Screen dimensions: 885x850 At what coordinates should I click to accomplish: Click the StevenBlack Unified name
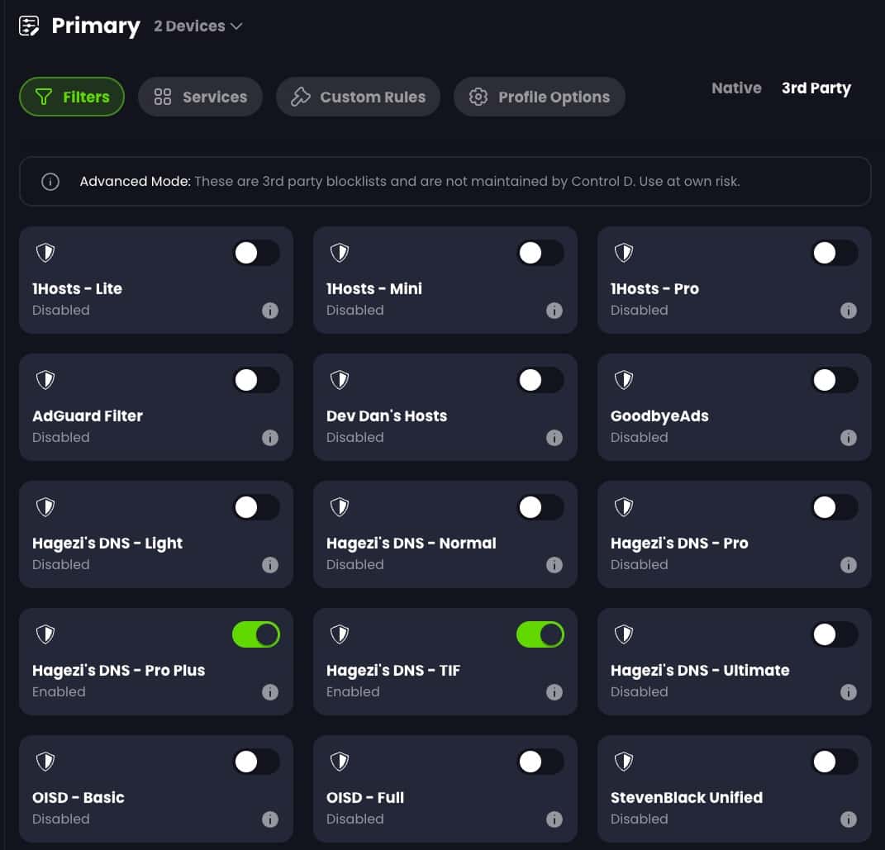pyautogui.click(x=687, y=797)
